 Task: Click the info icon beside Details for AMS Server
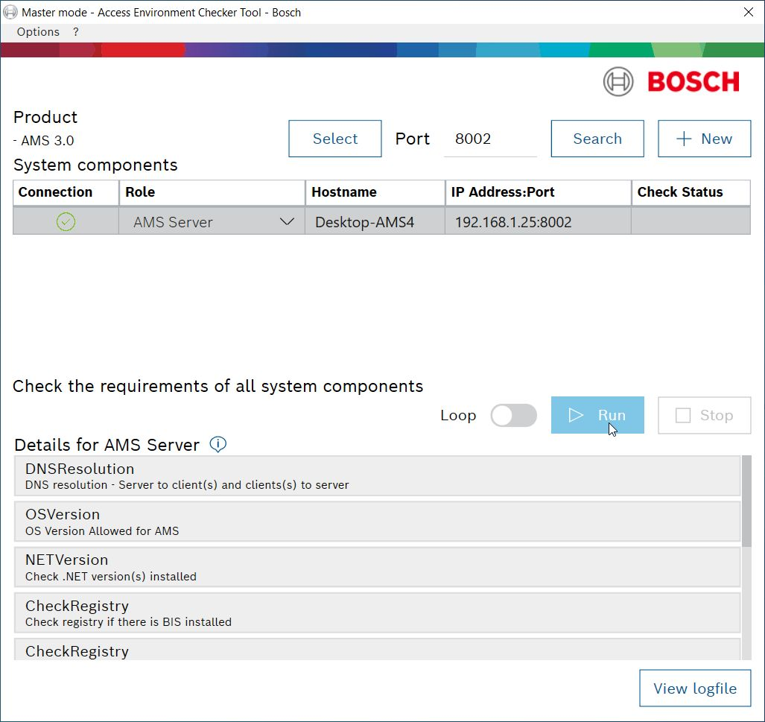218,445
